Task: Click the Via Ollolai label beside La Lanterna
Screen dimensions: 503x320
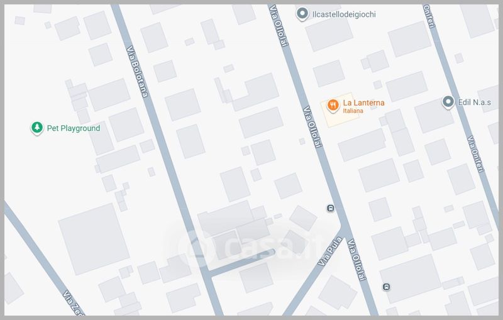Action: click(312, 127)
